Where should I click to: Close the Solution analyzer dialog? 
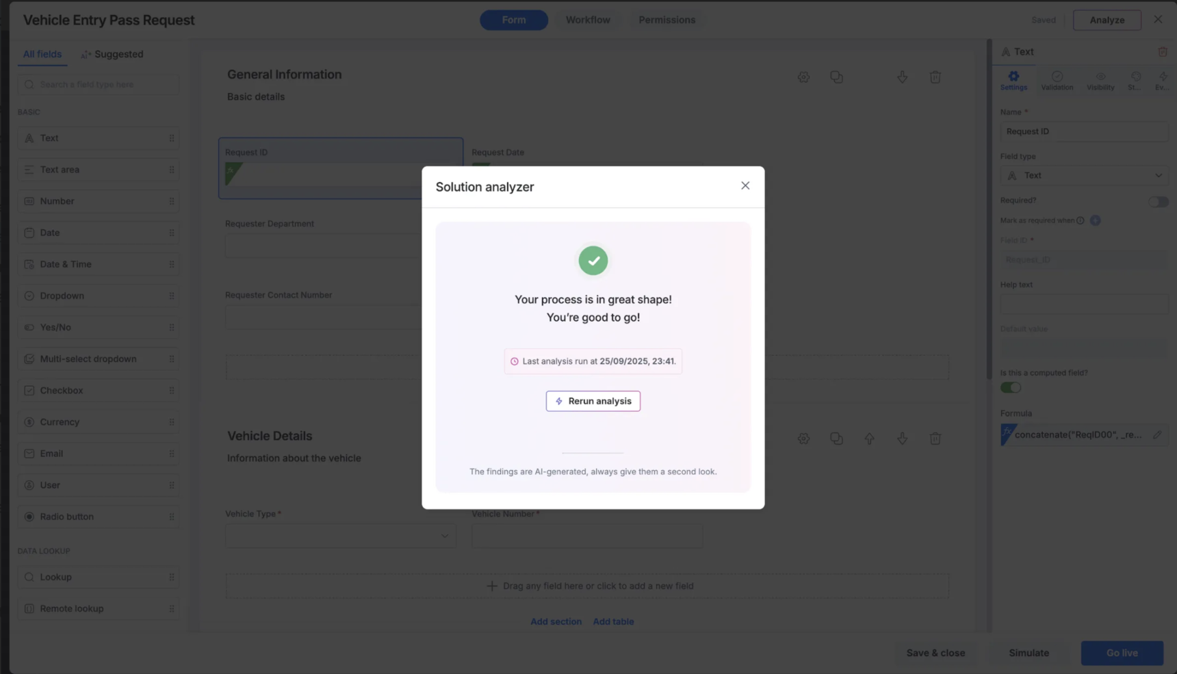click(745, 186)
